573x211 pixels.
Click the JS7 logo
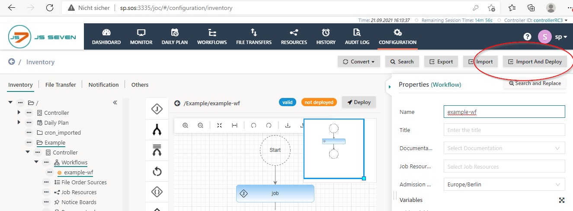click(x=42, y=37)
